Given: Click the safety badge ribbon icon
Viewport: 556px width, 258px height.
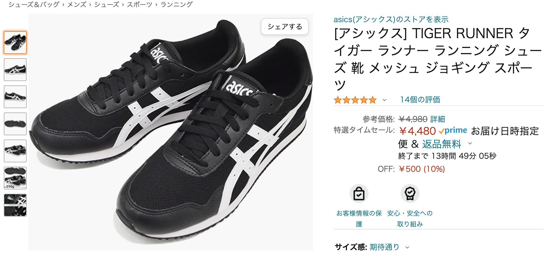Looking at the screenshot, I should click(x=410, y=193).
